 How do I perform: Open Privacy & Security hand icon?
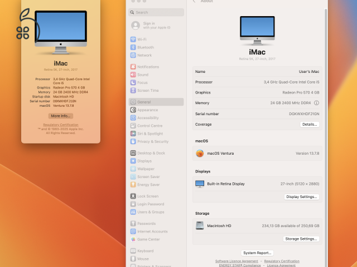[x=133, y=141]
